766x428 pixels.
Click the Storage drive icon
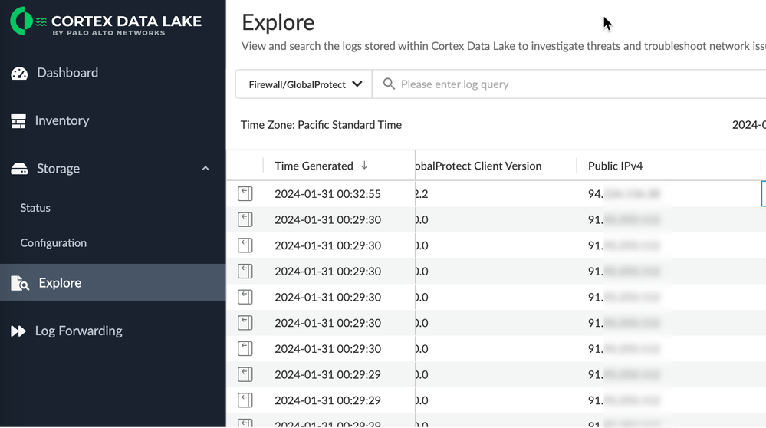pyautogui.click(x=19, y=169)
